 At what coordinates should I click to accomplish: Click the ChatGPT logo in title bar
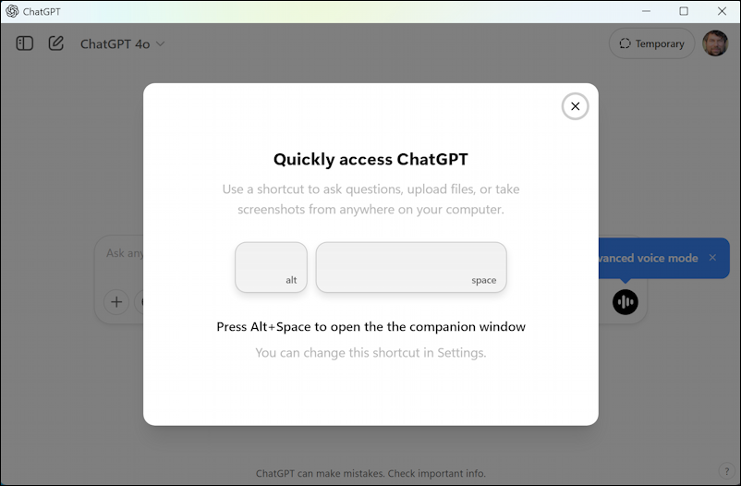tap(12, 11)
